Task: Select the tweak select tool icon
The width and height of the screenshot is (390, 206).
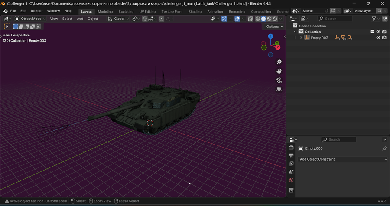Action: pyautogui.click(x=7, y=26)
